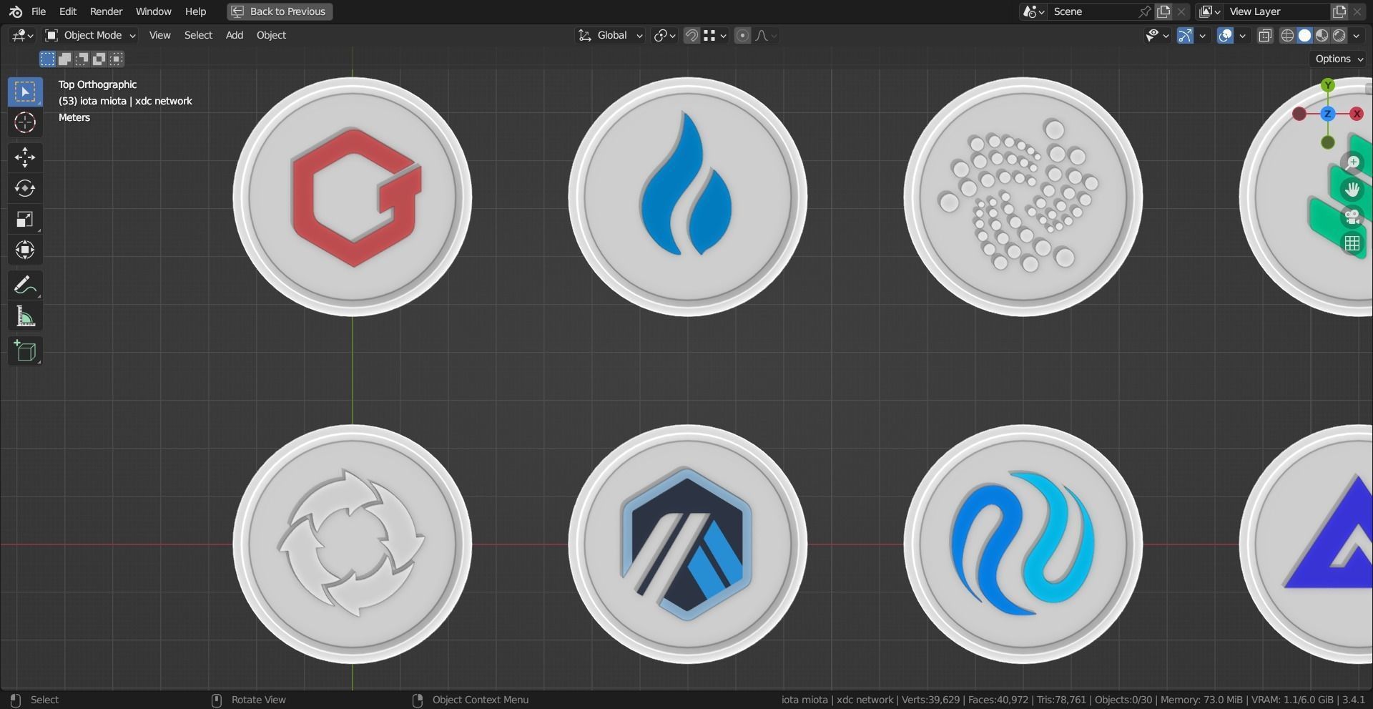Choose the Rotate tool
Screen dimensions: 1373x709
point(25,188)
